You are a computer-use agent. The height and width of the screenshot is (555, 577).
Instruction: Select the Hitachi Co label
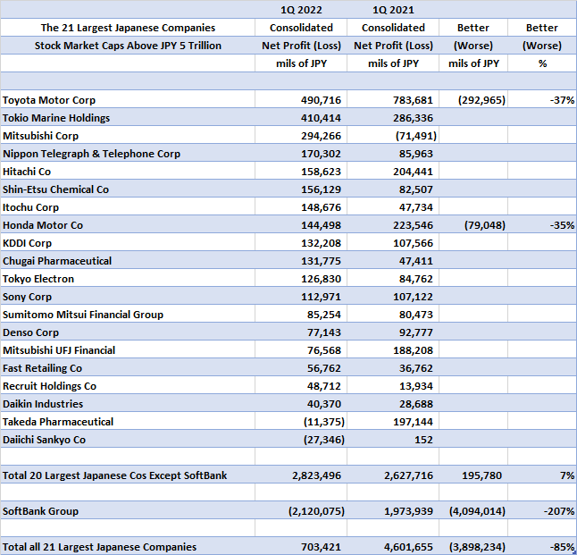tap(27, 172)
